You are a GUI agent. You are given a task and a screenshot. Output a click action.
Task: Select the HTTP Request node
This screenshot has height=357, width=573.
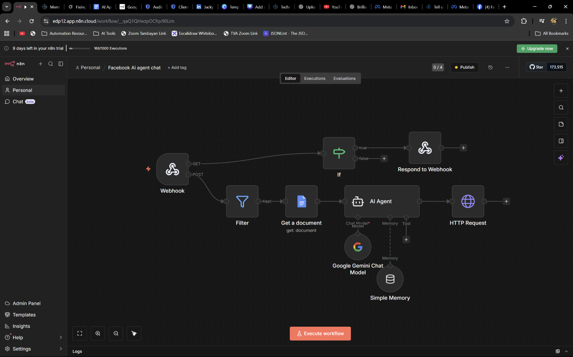point(468,201)
